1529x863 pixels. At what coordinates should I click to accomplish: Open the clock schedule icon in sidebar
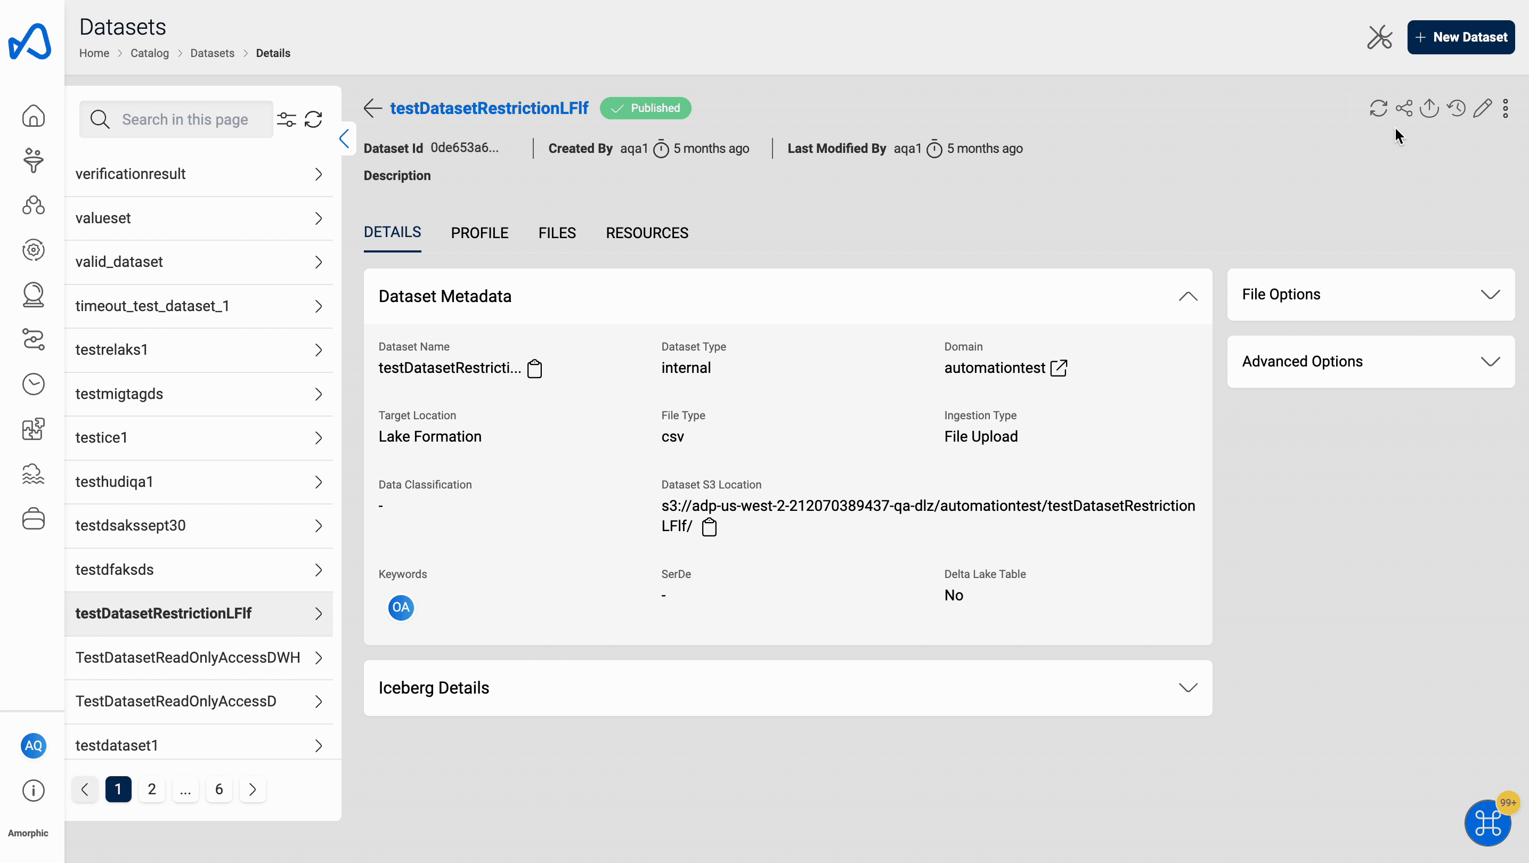pyautogui.click(x=33, y=384)
